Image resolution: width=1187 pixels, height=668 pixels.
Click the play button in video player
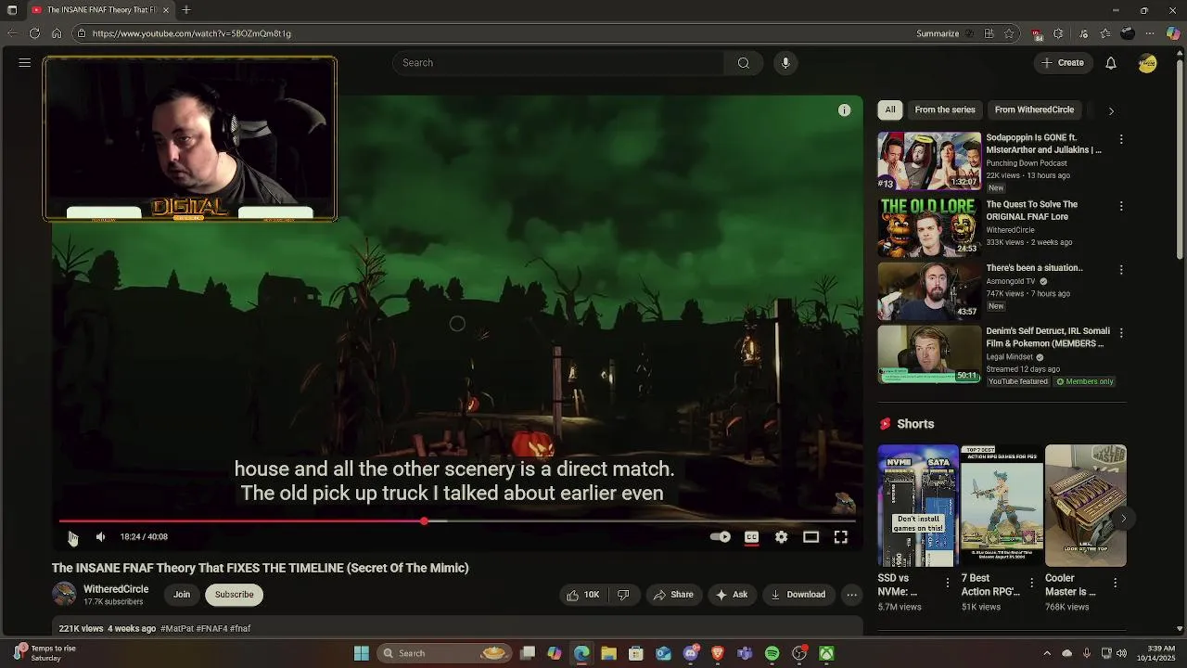[71, 536]
